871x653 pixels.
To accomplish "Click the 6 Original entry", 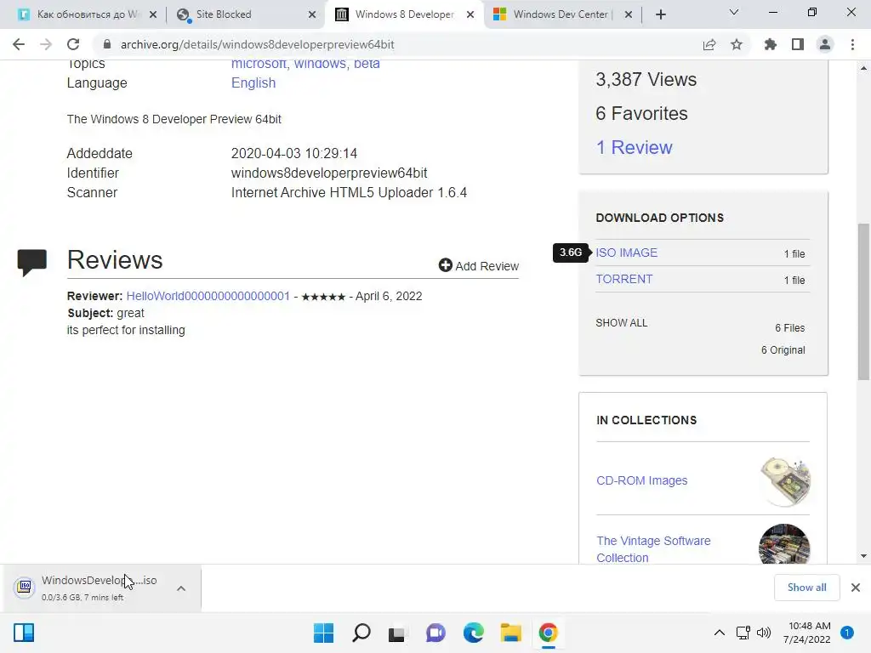I will (783, 349).
